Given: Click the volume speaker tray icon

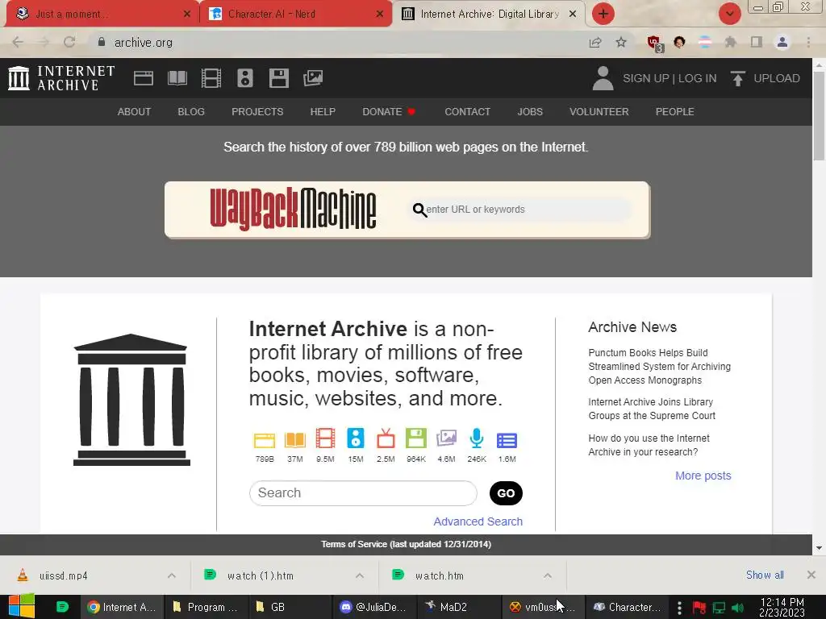Looking at the screenshot, I should tap(738, 608).
